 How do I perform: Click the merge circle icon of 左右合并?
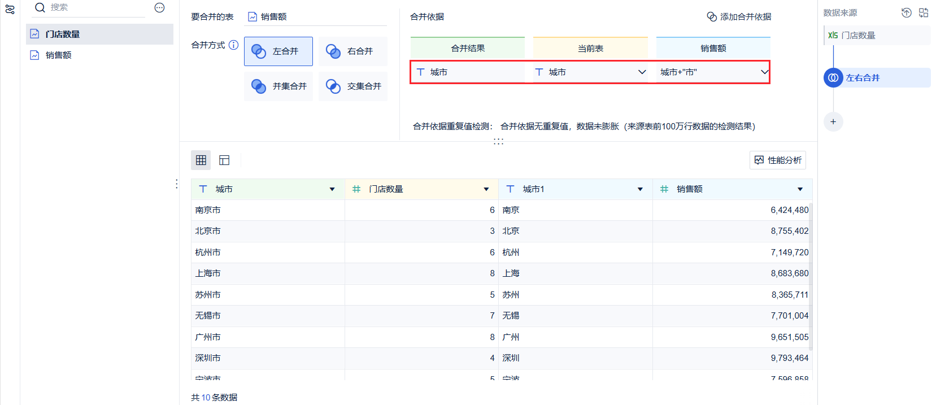[833, 78]
